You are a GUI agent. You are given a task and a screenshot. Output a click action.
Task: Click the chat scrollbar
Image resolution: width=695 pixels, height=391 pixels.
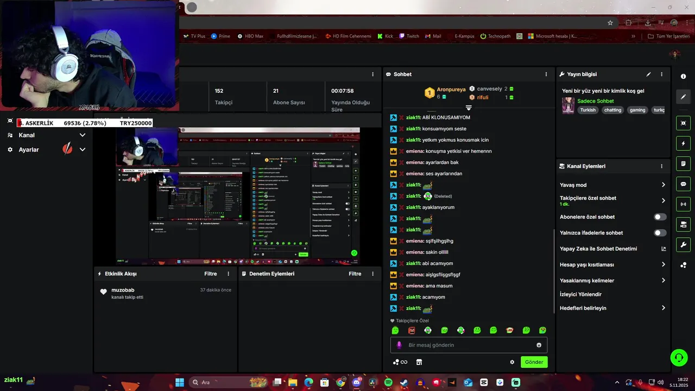pos(554,272)
